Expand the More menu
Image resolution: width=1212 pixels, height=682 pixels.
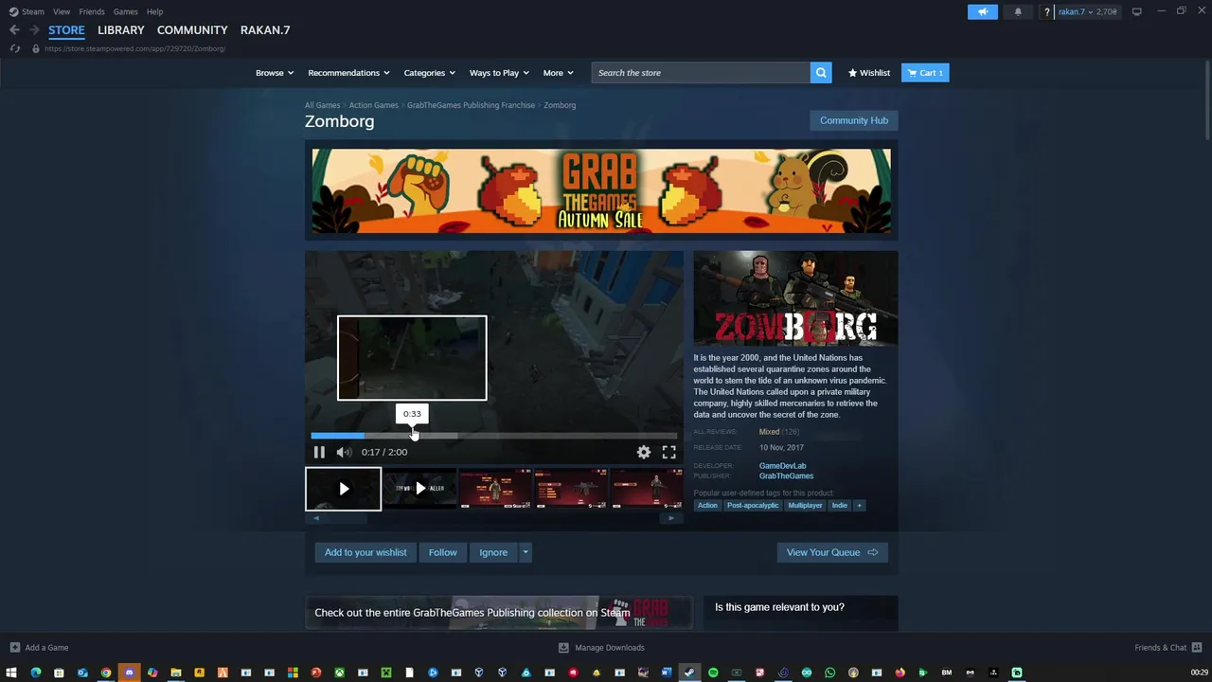pyautogui.click(x=559, y=73)
